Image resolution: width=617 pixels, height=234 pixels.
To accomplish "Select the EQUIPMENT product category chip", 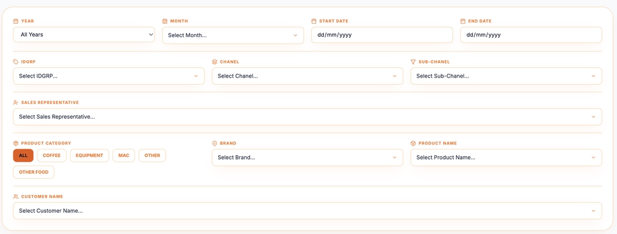I will (x=89, y=156).
